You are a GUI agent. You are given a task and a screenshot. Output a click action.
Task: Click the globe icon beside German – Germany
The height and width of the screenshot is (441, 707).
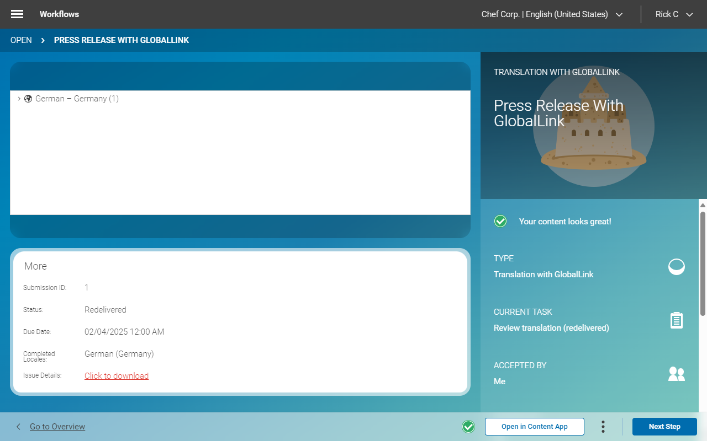(28, 98)
